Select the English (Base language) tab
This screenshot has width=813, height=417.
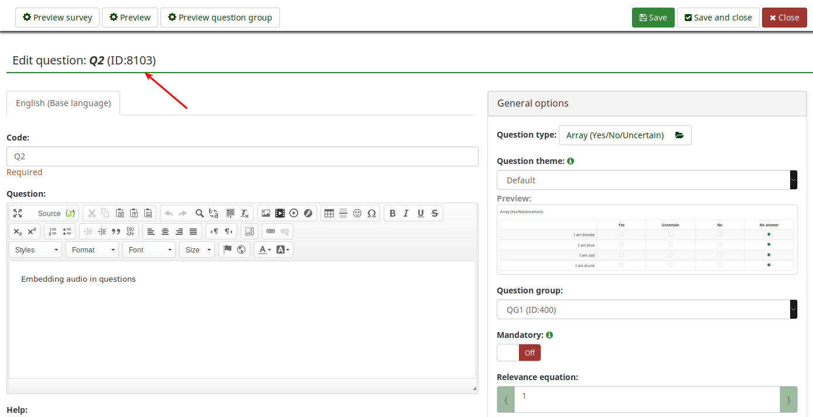coord(63,103)
